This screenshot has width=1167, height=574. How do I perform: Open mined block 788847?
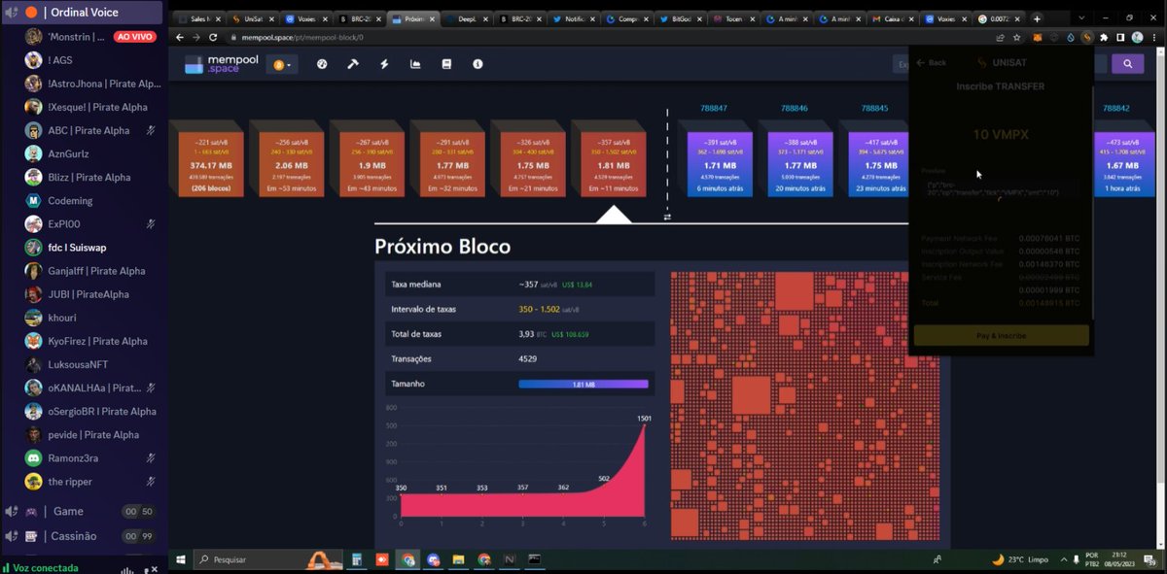point(714,159)
